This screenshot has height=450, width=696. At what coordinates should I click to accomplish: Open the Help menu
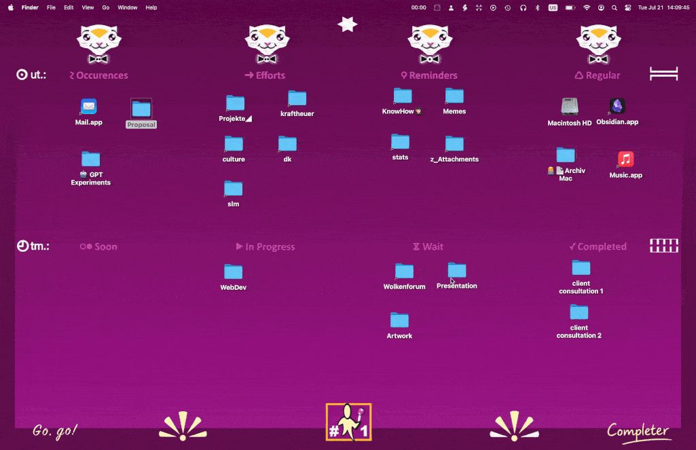point(151,7)
